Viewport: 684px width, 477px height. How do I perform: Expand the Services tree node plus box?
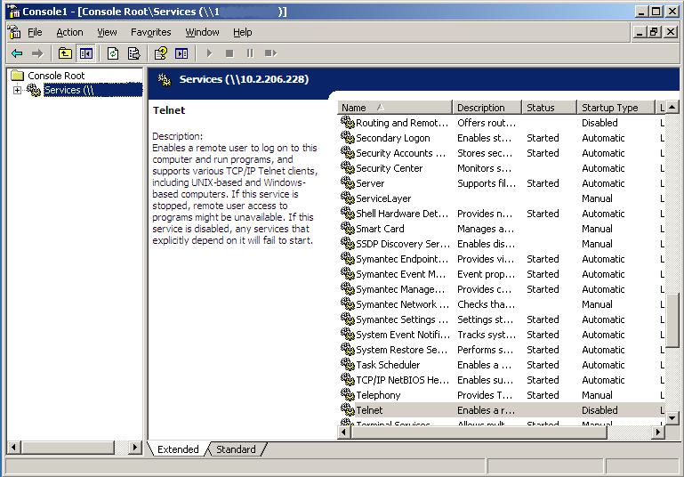[17, 91]
